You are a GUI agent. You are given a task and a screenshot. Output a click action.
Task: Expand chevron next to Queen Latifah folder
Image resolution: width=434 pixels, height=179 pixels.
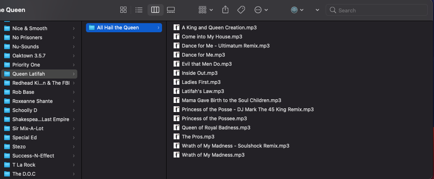(x=74, y=74)
